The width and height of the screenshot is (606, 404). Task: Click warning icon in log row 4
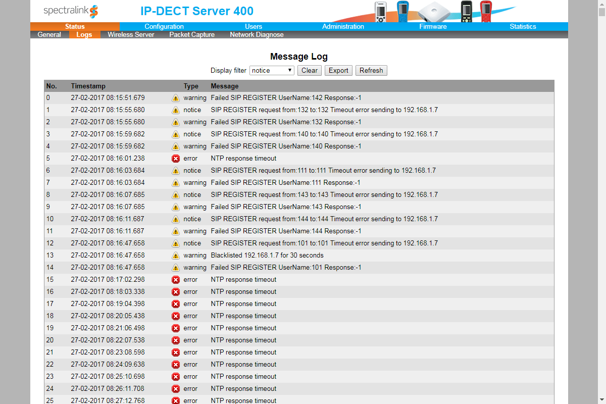tap(176, 146)
